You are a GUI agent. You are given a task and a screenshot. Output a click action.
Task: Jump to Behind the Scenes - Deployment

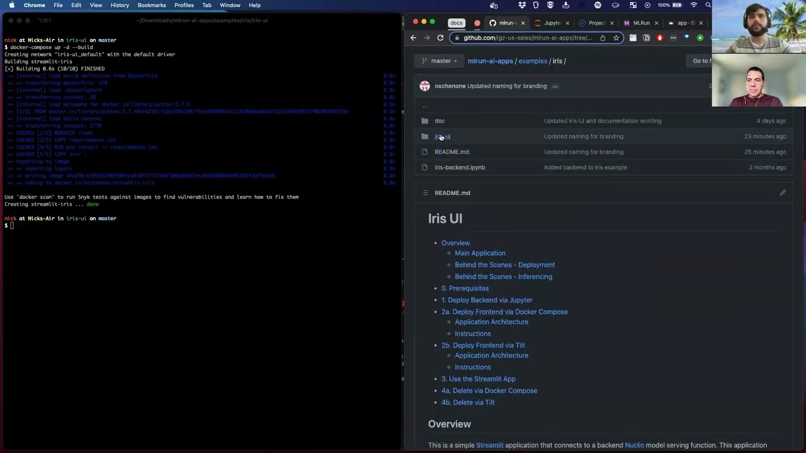coord(504,265)
